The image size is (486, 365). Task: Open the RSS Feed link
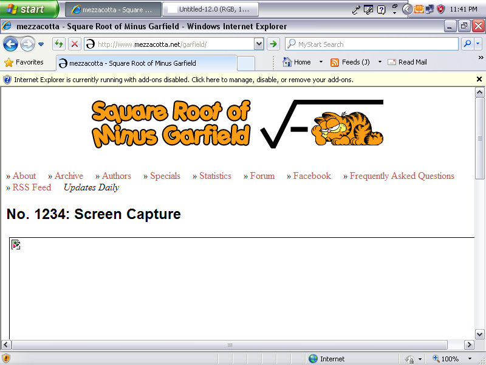(32, 187)
